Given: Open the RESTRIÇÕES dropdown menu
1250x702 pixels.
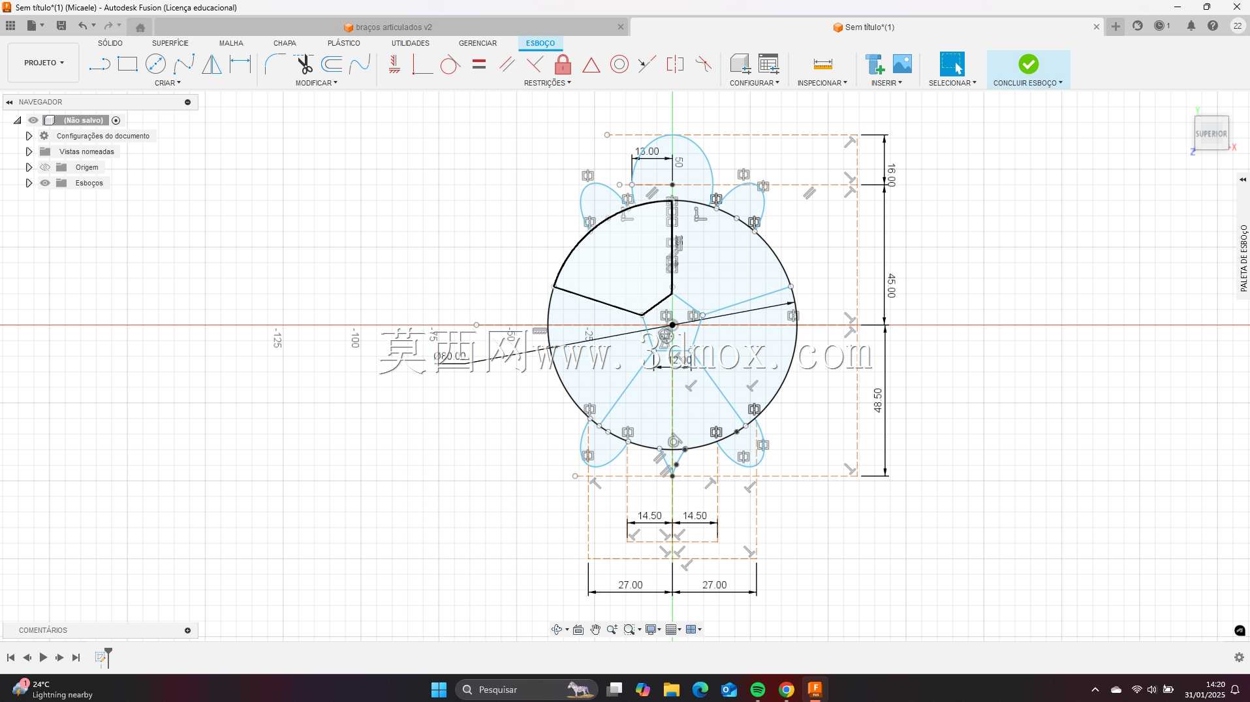Looking at the screenshot, I should pos(548,83).
